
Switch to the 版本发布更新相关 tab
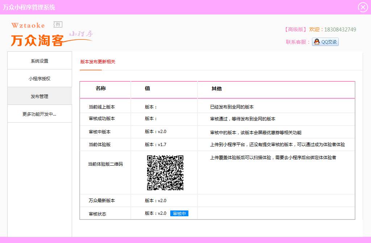pyautogui.click(x=97, y=61)
